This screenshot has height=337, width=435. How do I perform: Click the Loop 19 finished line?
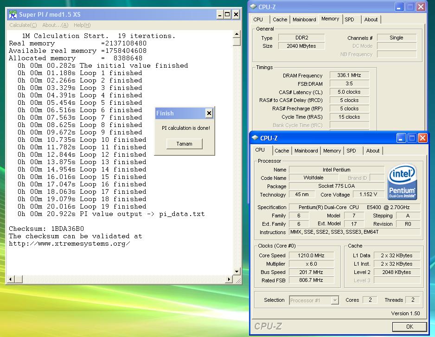point(82,207)
